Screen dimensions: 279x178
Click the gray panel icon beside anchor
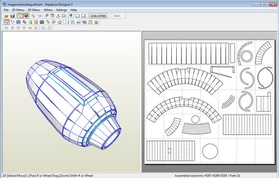pos(64,16)
